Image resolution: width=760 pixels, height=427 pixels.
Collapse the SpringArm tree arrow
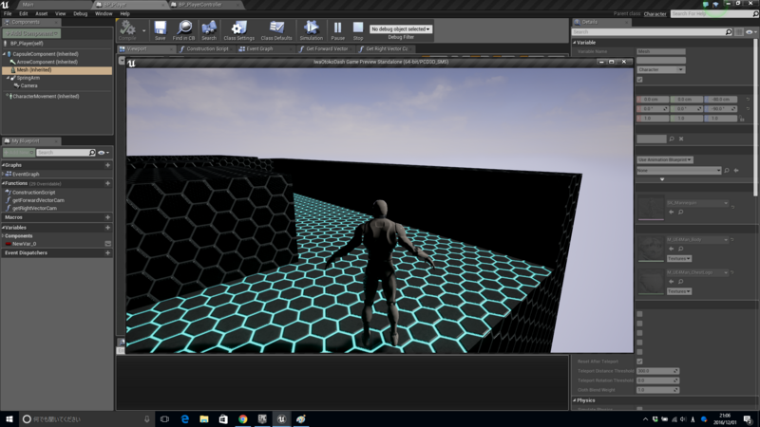pos(9,78)
